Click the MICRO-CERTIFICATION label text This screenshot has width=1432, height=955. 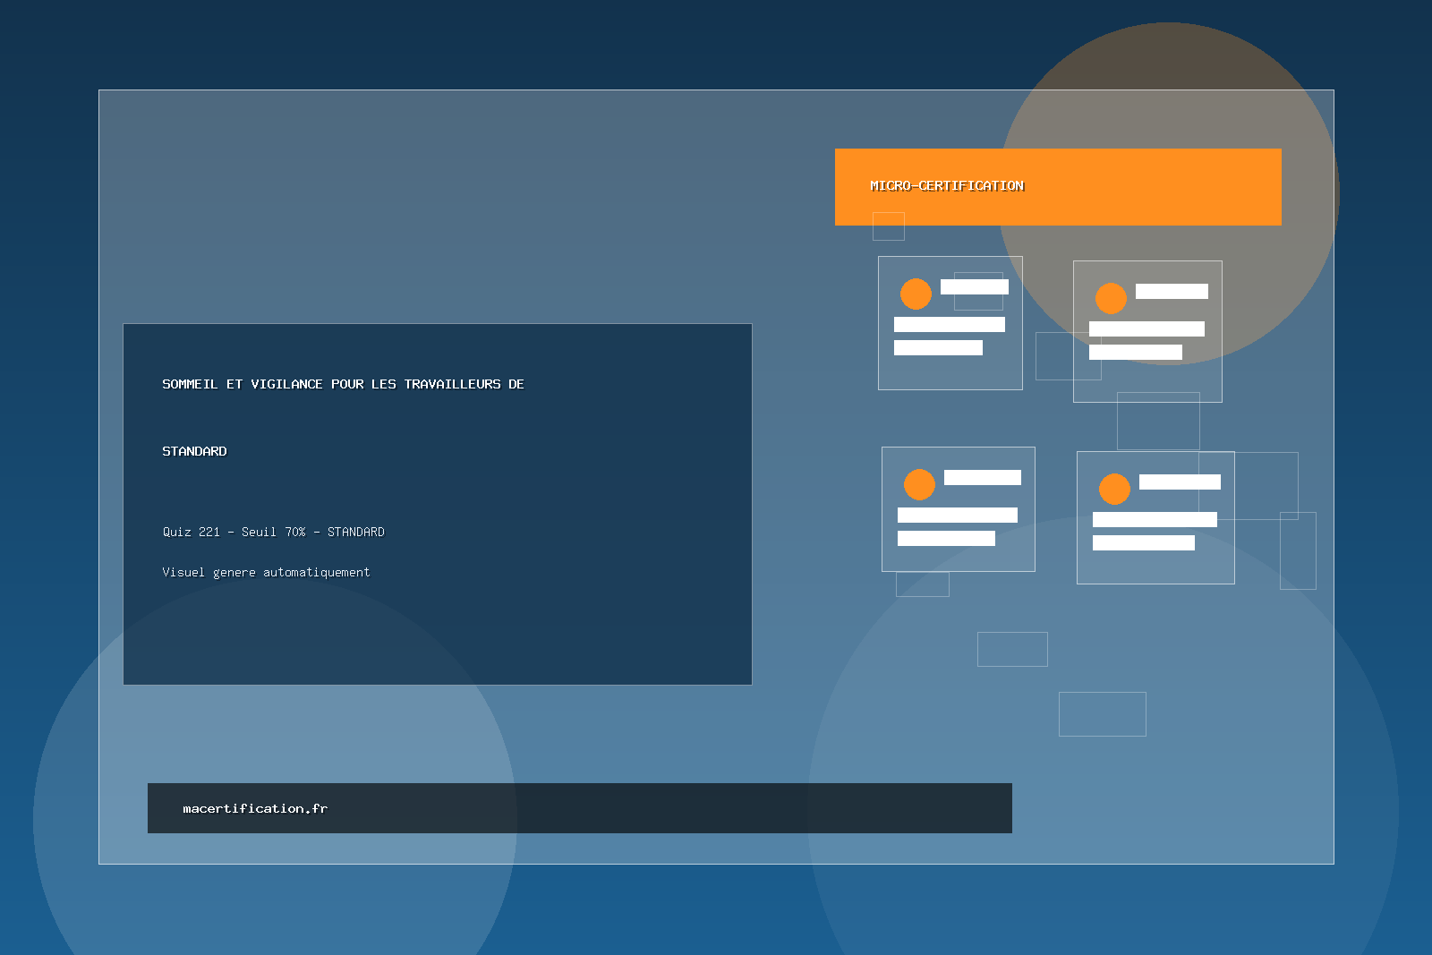(947, 186)
